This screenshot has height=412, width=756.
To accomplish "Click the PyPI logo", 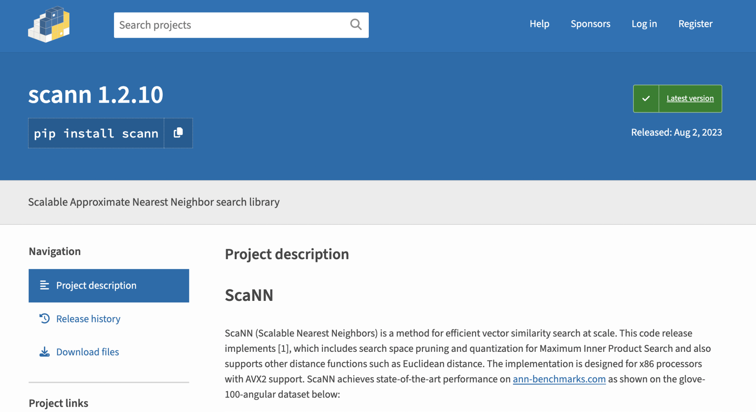I will pyautogui.click(x=49, y=24).
